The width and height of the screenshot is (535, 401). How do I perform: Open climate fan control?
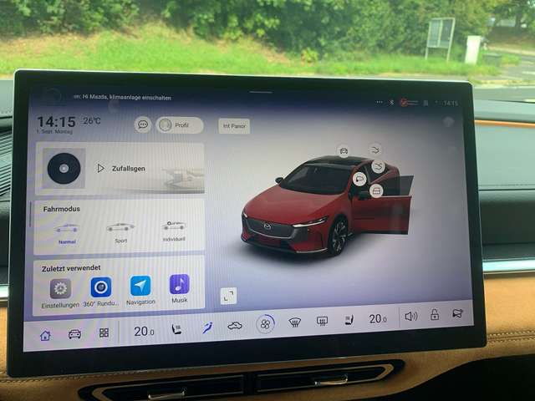pyautogui.click(x=265, y=324)
